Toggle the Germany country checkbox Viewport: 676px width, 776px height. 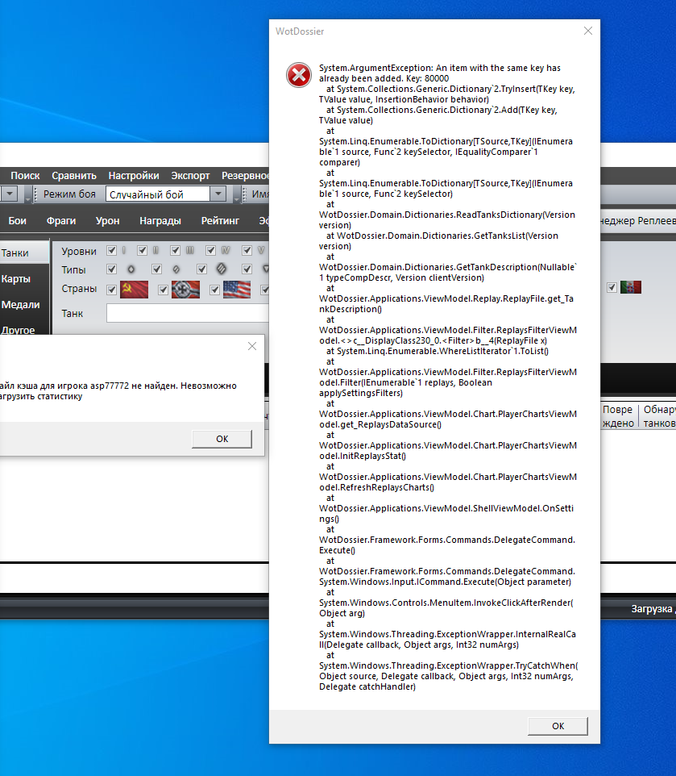coord(163,290)
